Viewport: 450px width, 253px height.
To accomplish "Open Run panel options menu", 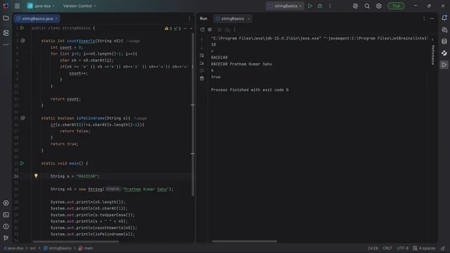I will pos(424,18).
